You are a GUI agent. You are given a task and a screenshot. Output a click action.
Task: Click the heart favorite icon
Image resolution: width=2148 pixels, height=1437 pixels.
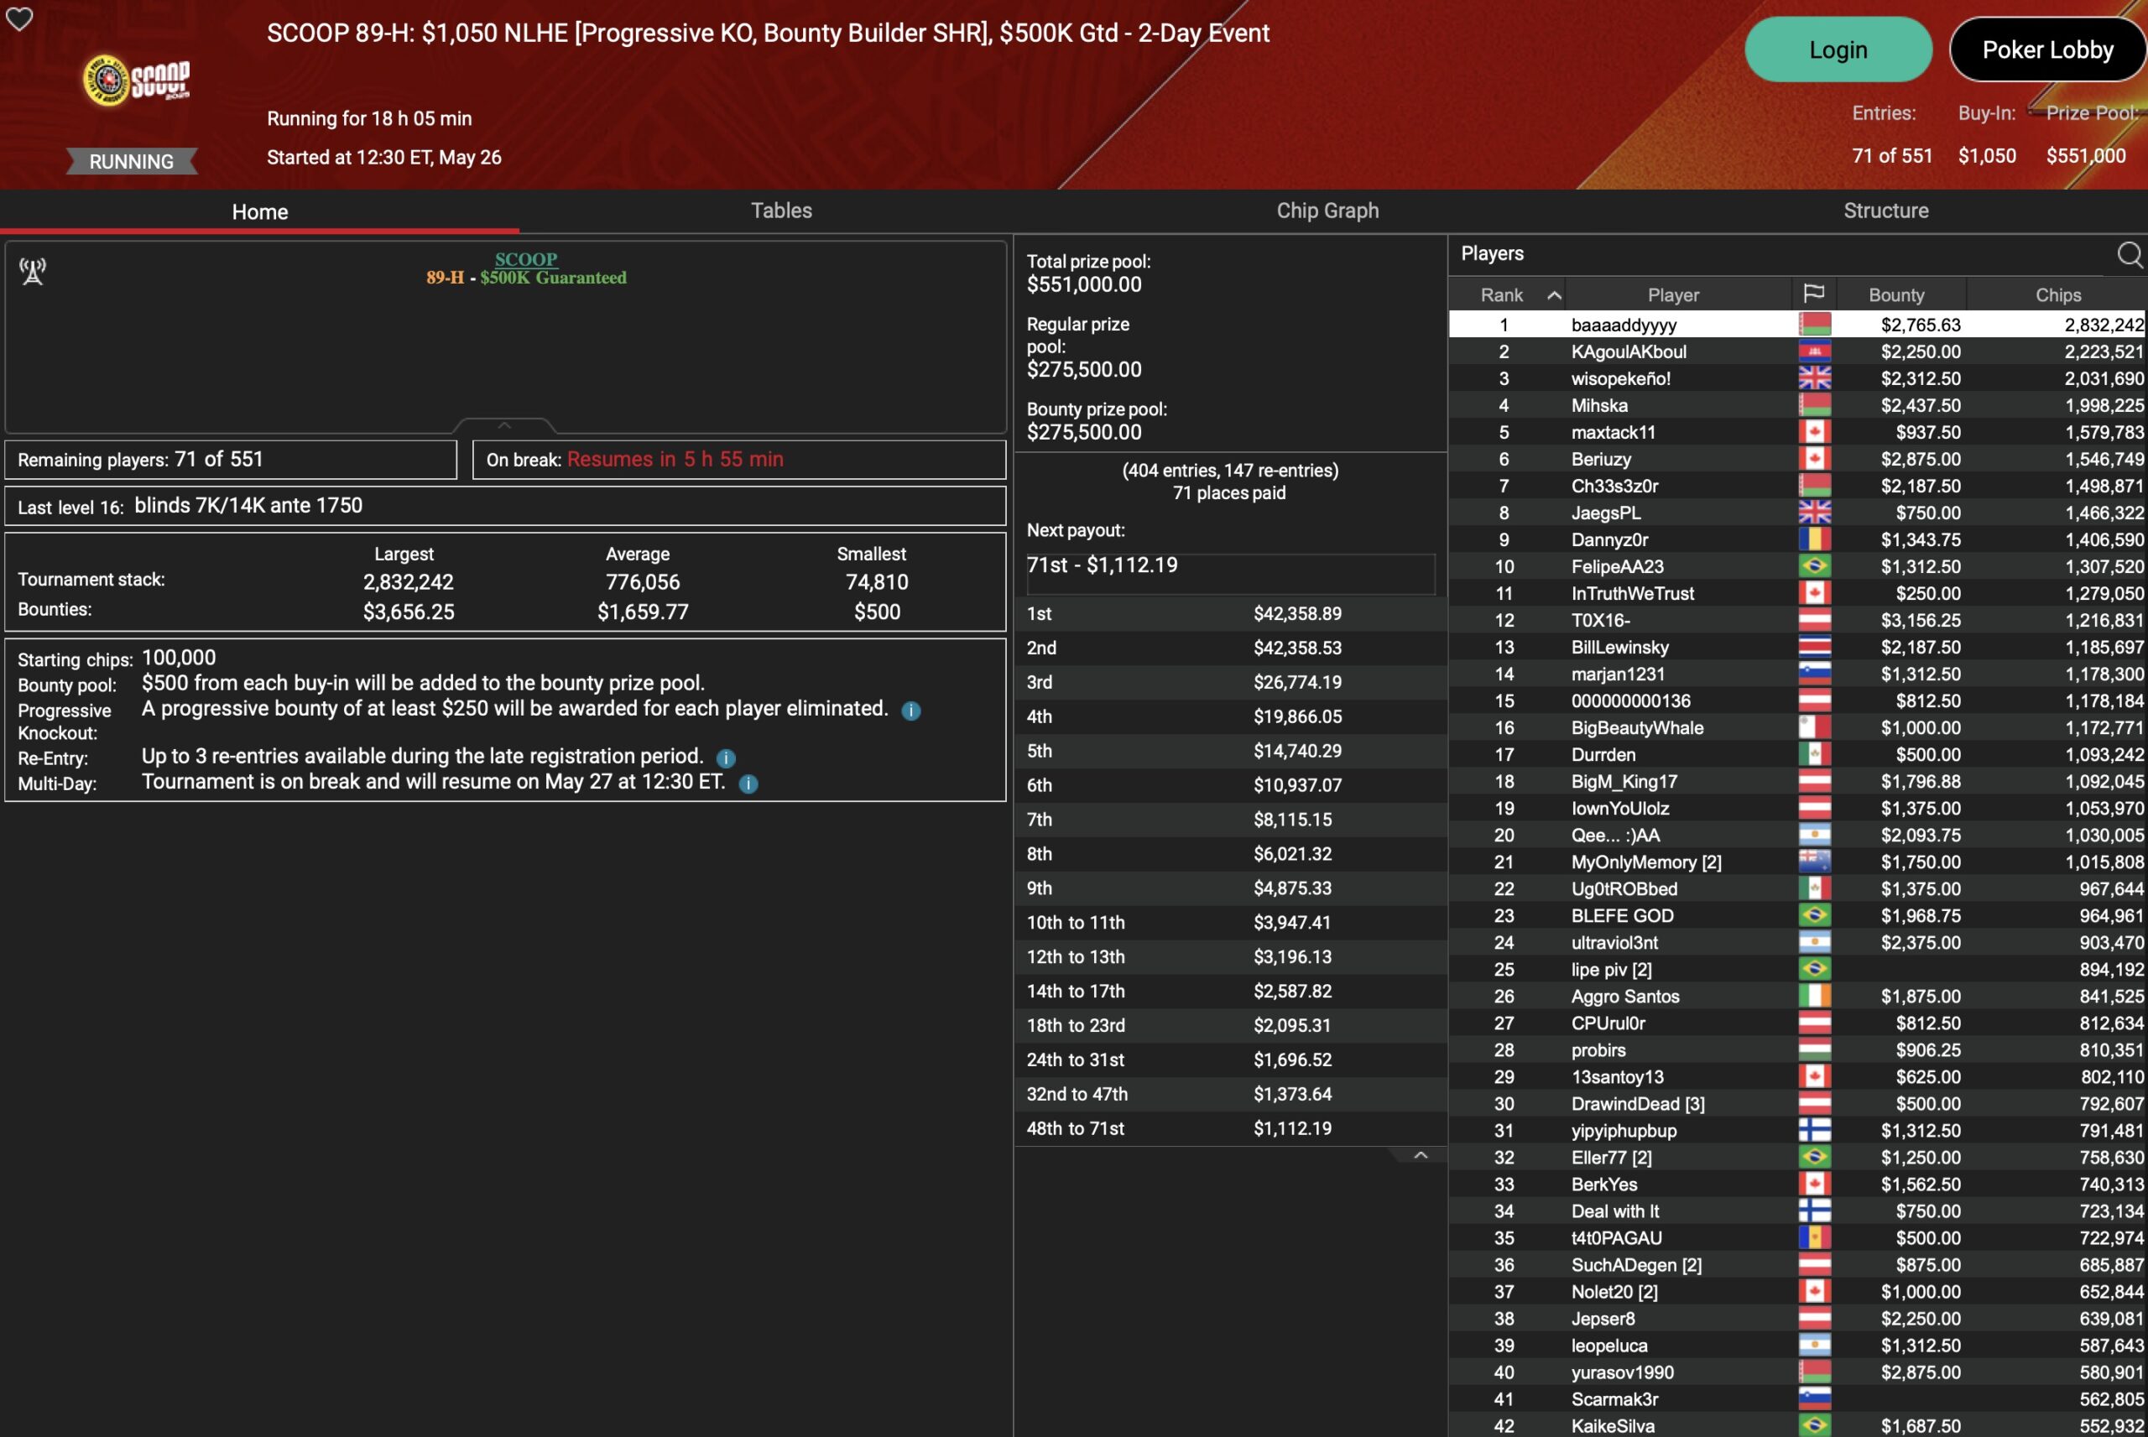(19, 18)
